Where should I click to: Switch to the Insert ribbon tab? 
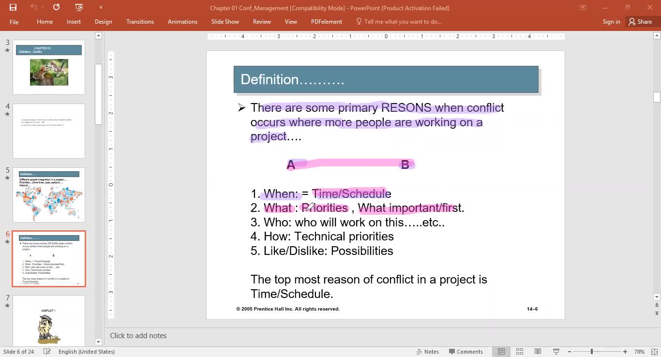pos(74,22)
